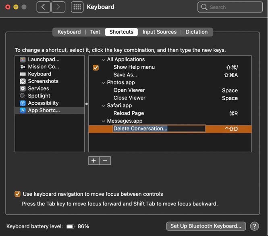
Task: Select Accessibility category text
Action: pyautogui.click(x=43, y=103)
